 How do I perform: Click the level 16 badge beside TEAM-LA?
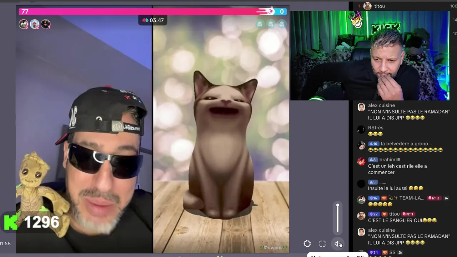[x=373, y=198]
